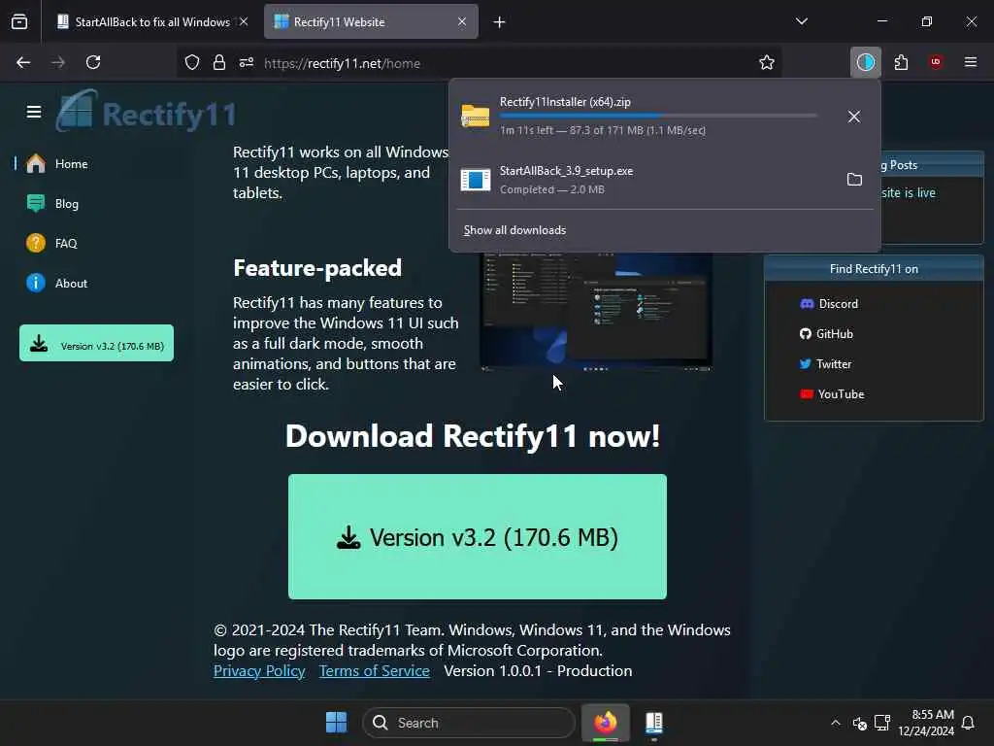The height and width of the screenshot is (746, 994).
Task: Click the Firefox taskbar icon
Action: tap(606, 723)
